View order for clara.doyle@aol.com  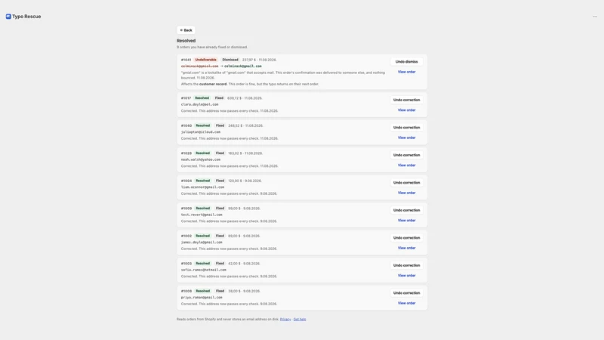tap(406, 110)
